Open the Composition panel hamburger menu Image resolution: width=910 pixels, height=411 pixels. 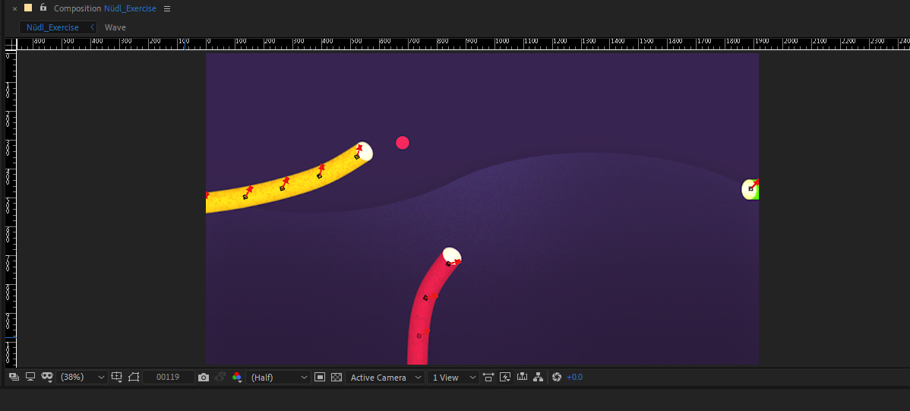click(x=167, y=8)
